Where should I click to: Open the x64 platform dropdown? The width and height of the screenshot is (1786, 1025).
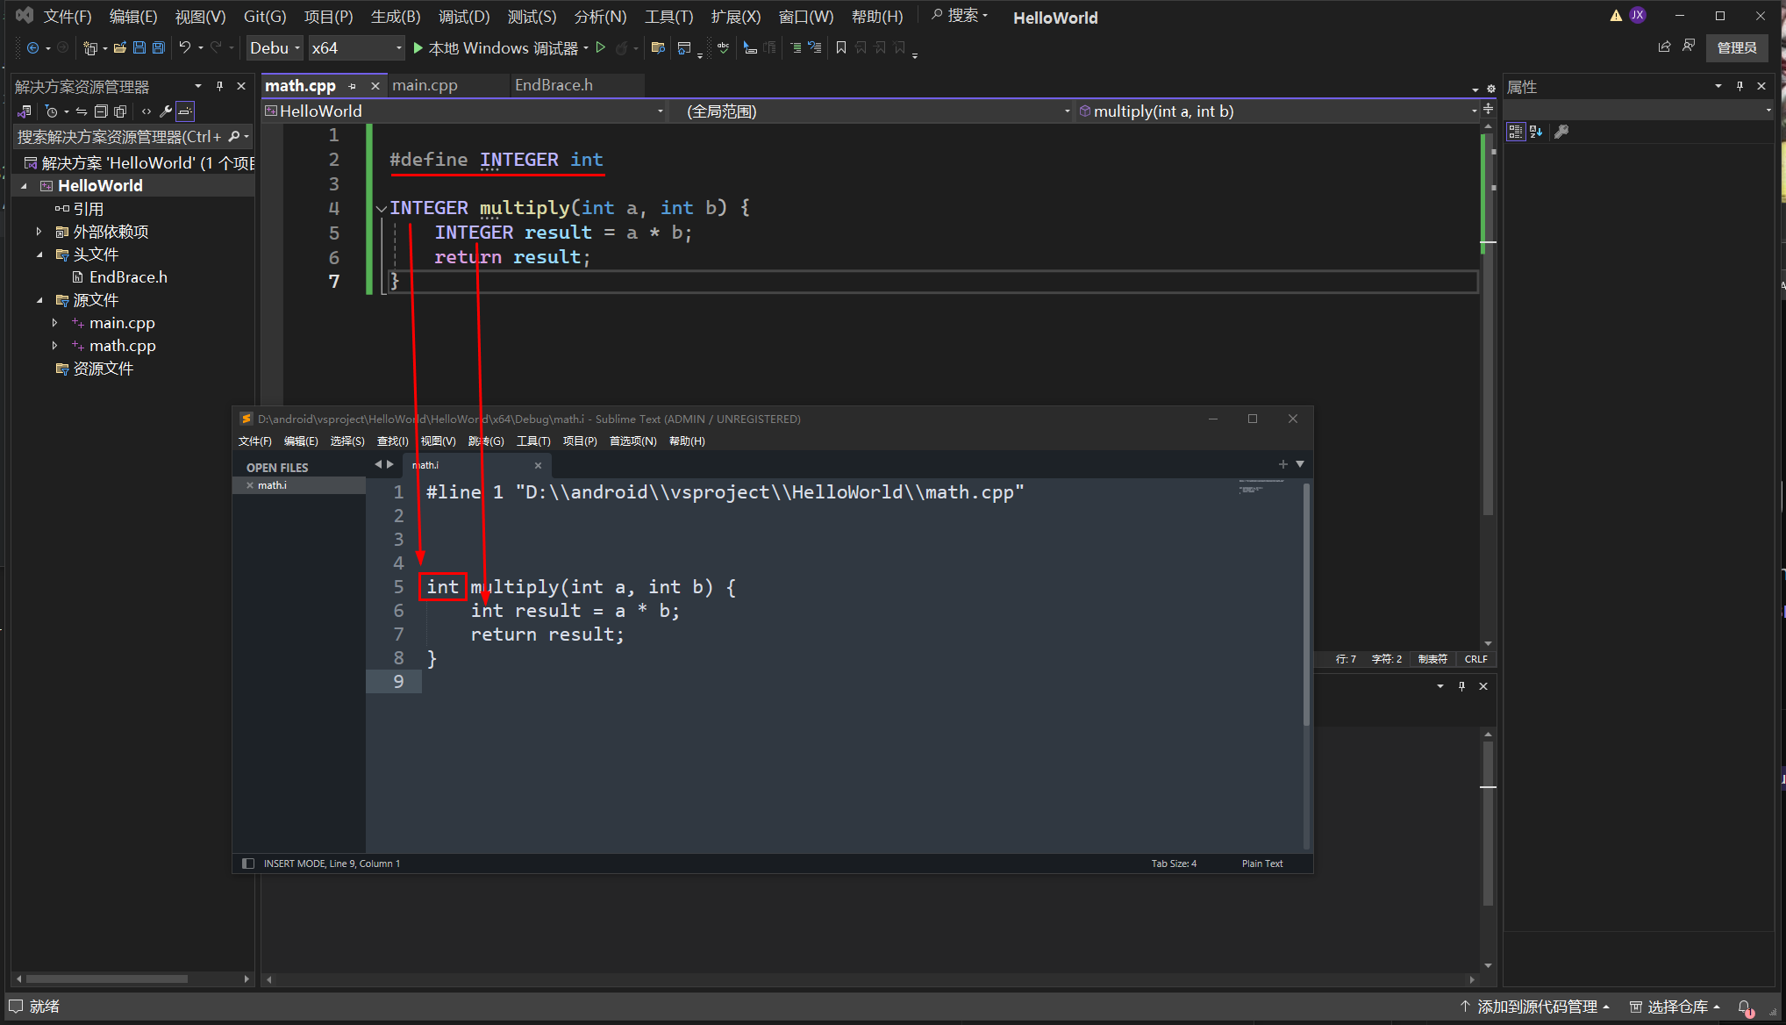pyautogui.click(x=356, y=47)
